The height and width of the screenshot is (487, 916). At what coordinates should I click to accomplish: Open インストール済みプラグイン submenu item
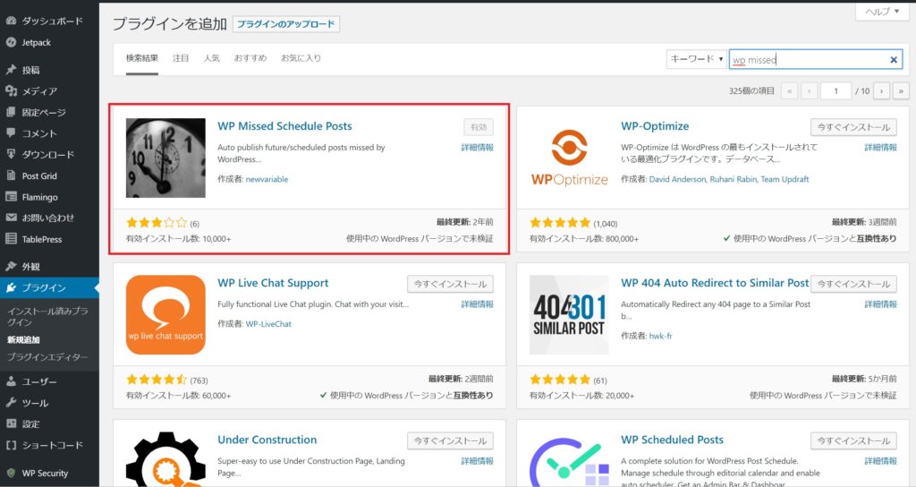tap(47, 316)
